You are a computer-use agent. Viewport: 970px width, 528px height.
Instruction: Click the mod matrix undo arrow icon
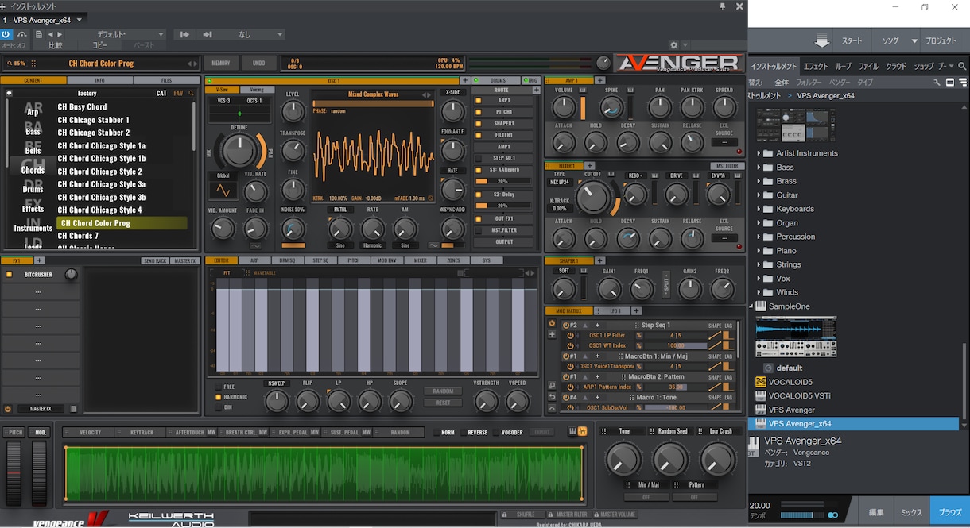(x=552, y=396)
